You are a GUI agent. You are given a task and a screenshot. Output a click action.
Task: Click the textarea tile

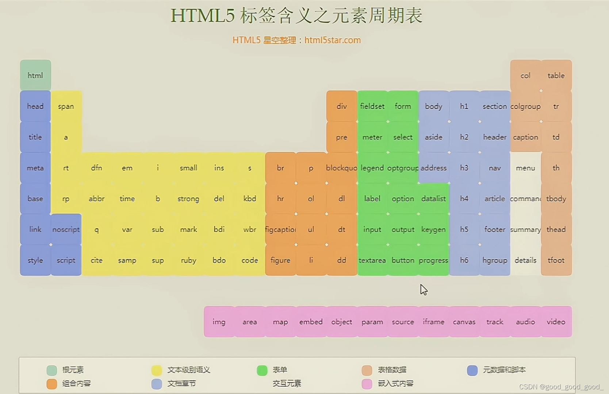pos(372,260)
